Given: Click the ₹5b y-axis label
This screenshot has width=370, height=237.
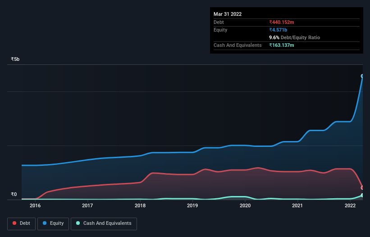Looking at the screenshot, I should pos(15,59).
